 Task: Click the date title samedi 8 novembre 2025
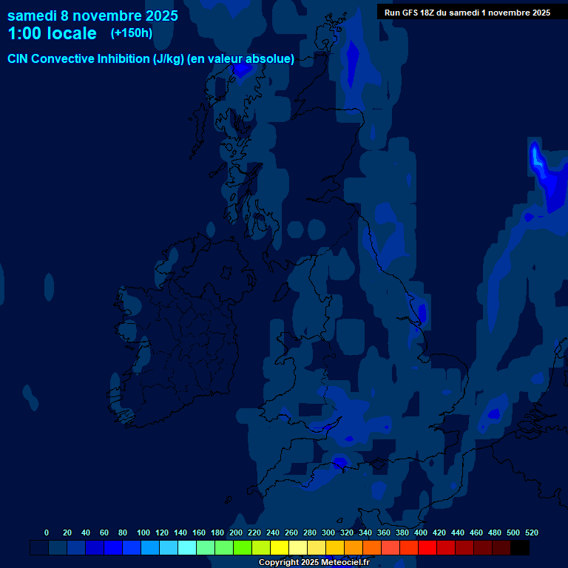(x=92, y=16)
